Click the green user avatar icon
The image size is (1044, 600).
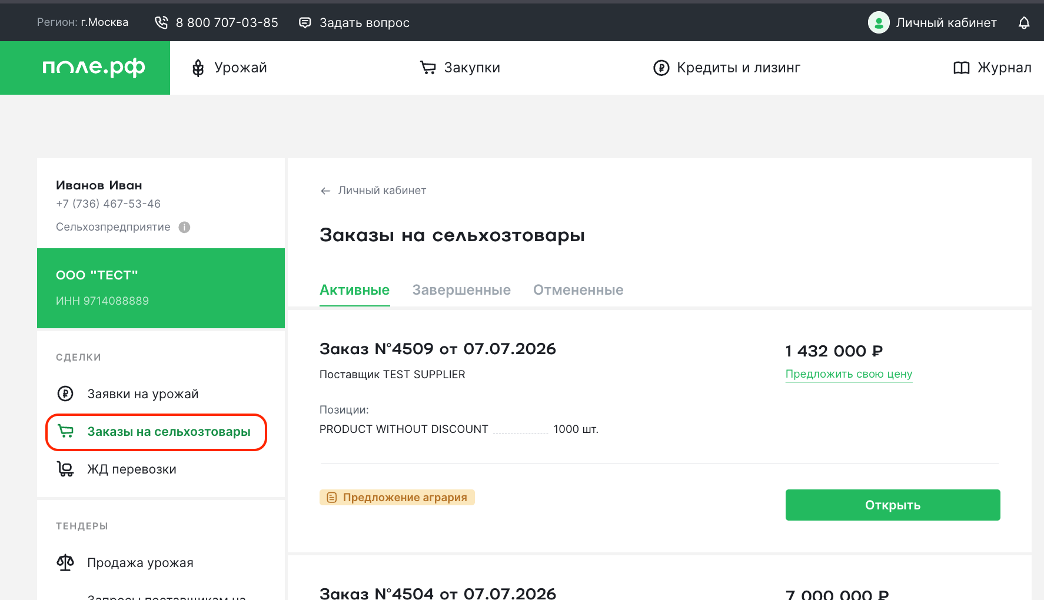pyautogui.click(x=879, y=23)
